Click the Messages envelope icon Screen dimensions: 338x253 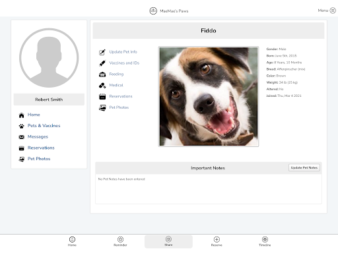click(x=21, y=137)
